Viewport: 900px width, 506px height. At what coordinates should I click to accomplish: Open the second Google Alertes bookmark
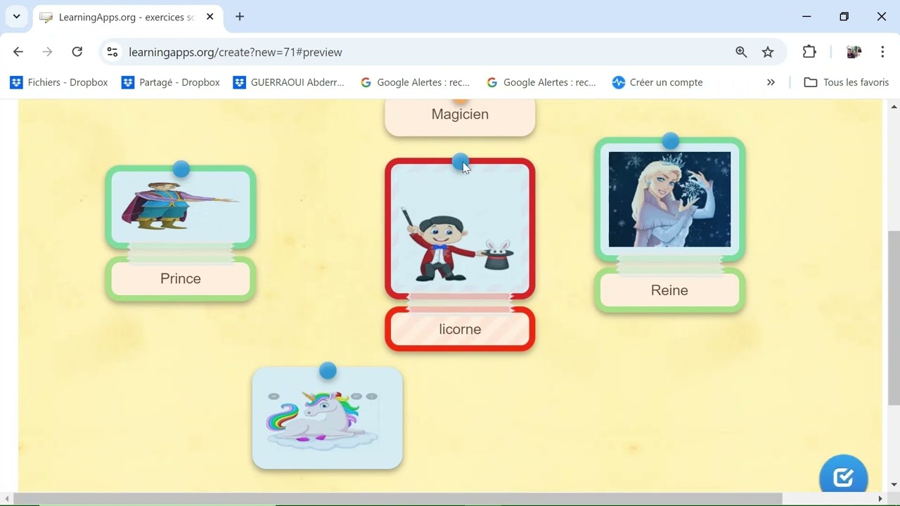541,82
